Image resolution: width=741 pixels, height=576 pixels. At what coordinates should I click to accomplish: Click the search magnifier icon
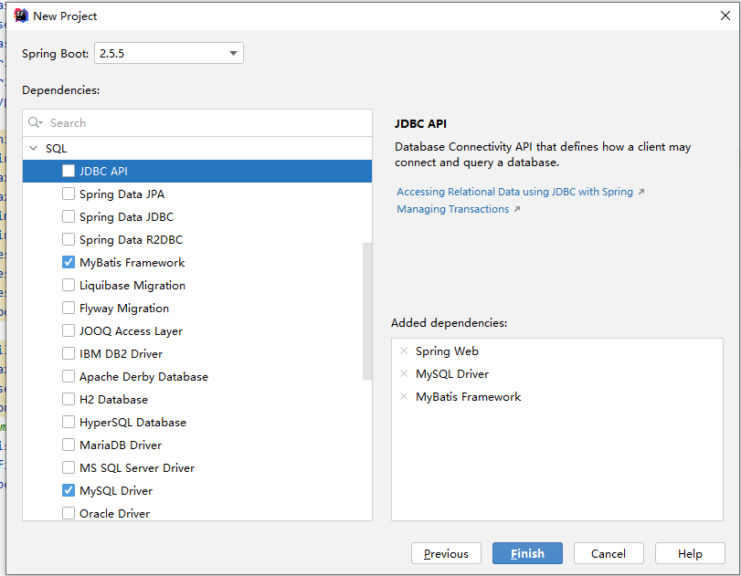(x=35, y=122)
